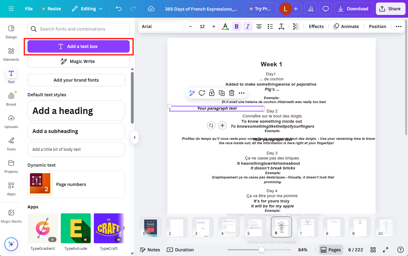The image size is (408, 256).
Task: Expand the Editing mode dropdown
Action: coord(87,9)
